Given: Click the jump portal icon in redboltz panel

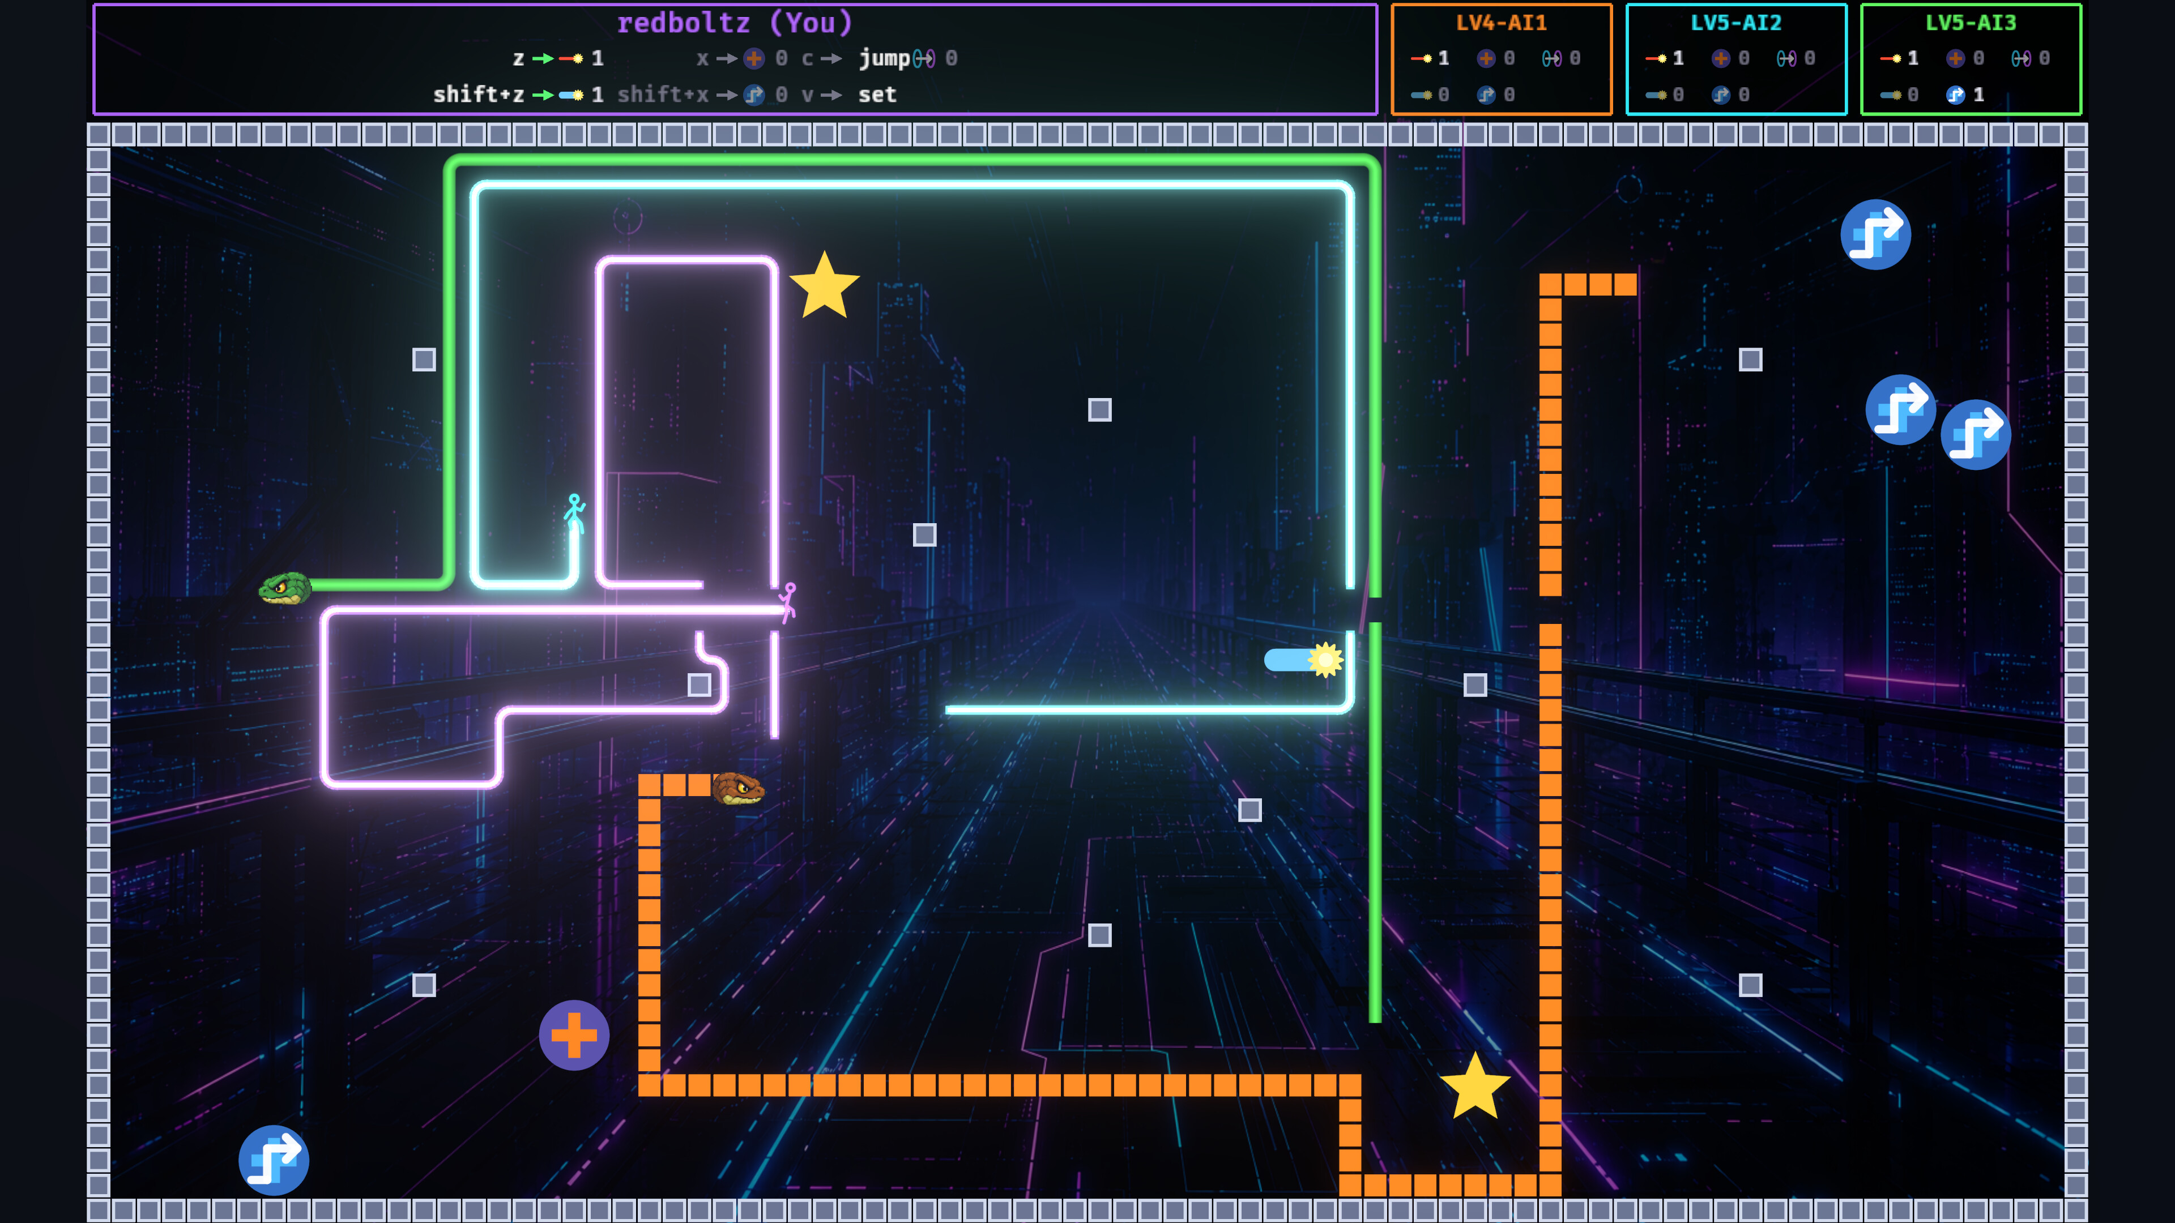Looking at the screenshot, I should [924, 58].
